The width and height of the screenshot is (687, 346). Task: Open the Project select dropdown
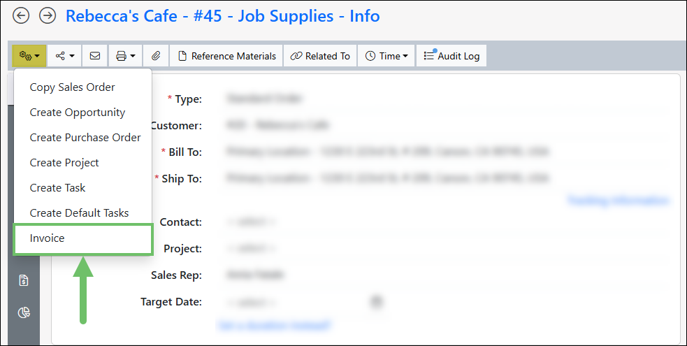click(x=251, y=249)
